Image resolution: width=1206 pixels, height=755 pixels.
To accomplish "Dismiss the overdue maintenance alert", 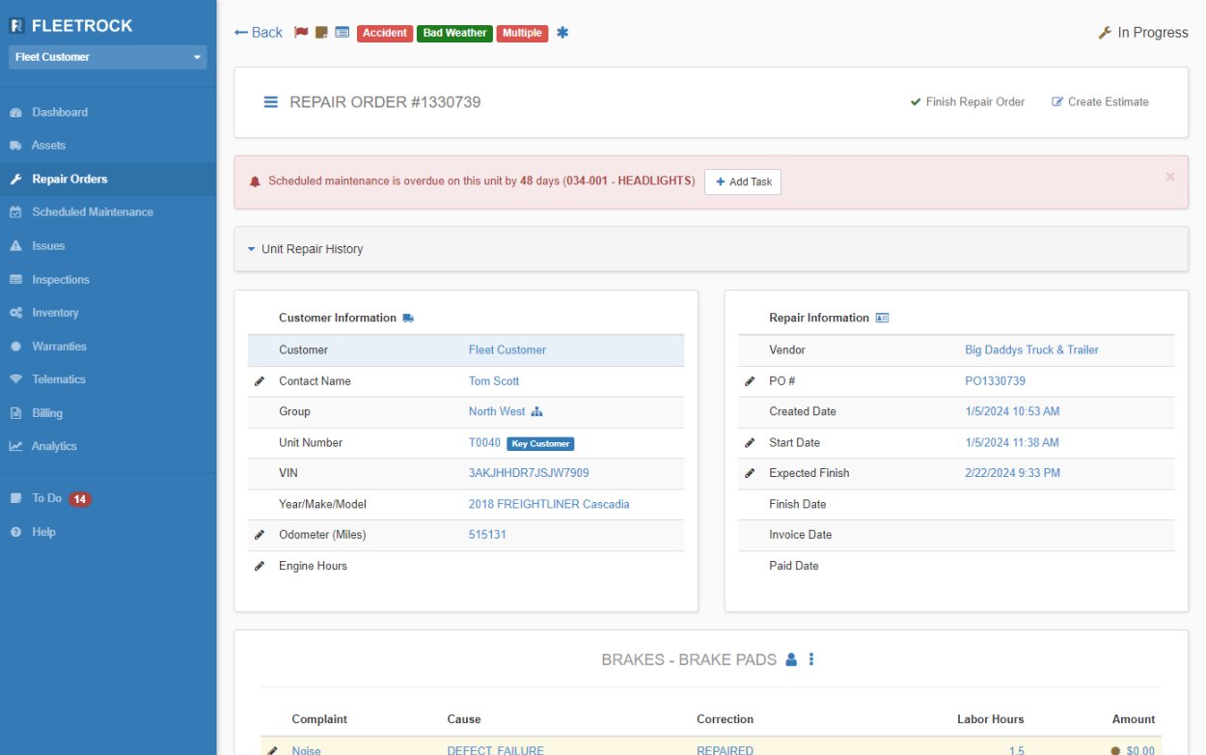I will click(1170, 177).
